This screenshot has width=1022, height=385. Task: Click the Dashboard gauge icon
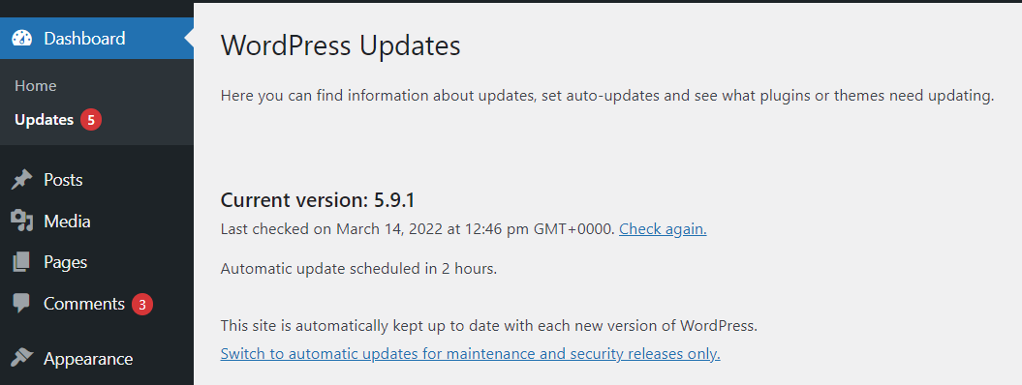22,39
